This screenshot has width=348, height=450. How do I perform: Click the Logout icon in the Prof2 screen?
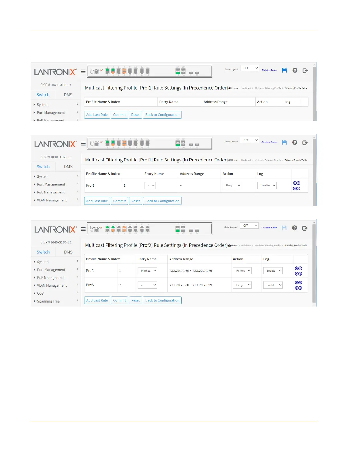tap(305, 228)
